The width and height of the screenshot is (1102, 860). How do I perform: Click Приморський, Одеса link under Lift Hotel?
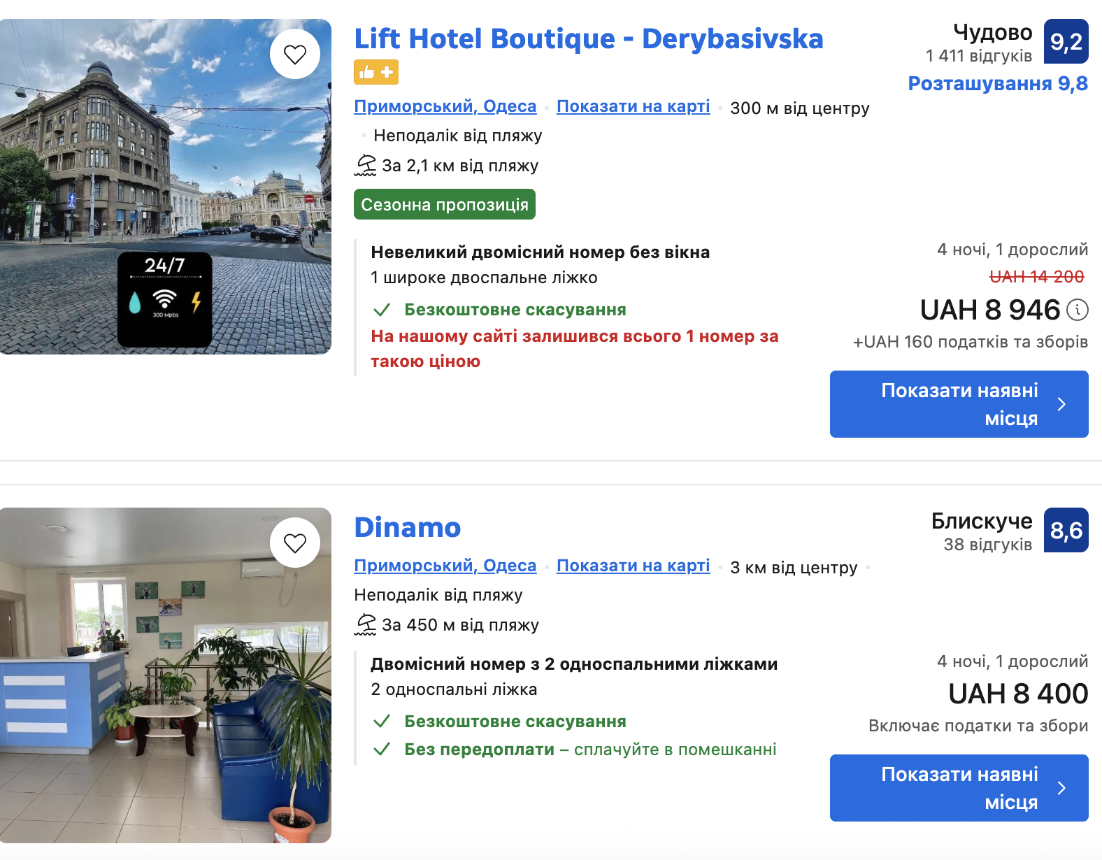click(445, 106)
